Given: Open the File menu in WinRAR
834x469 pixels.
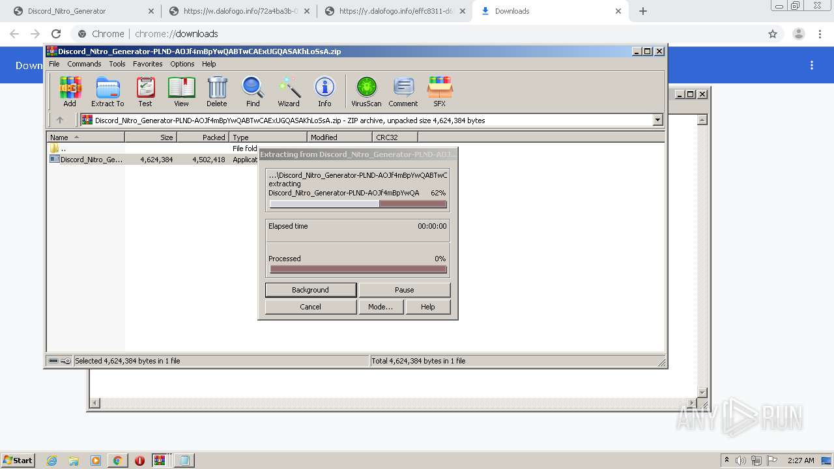Looking at the screenshot, I should pos(54,64).
